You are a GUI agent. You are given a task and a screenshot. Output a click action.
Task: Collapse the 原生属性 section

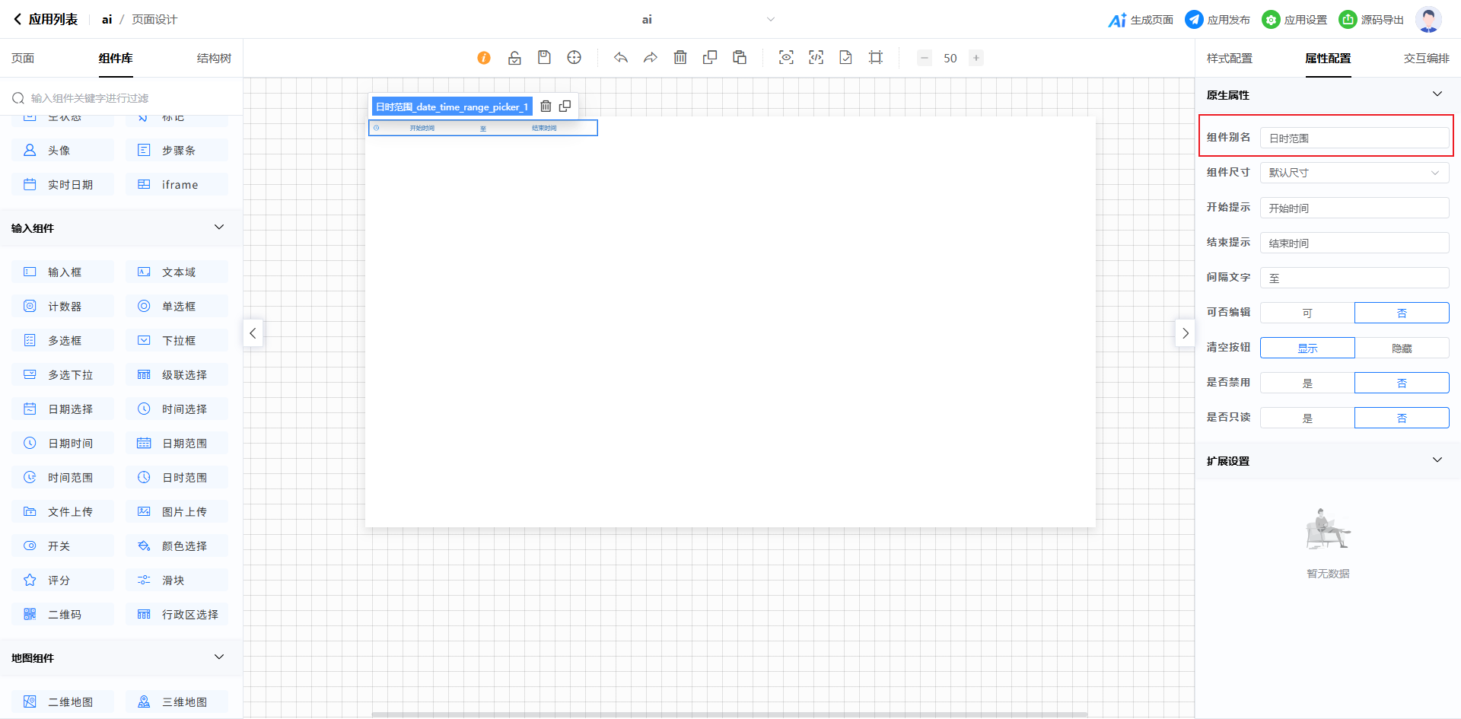pos(1437,94)
